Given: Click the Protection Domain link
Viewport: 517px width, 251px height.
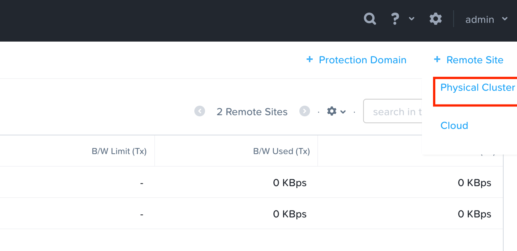Looking at the screenshot, I should click(362, 60).
